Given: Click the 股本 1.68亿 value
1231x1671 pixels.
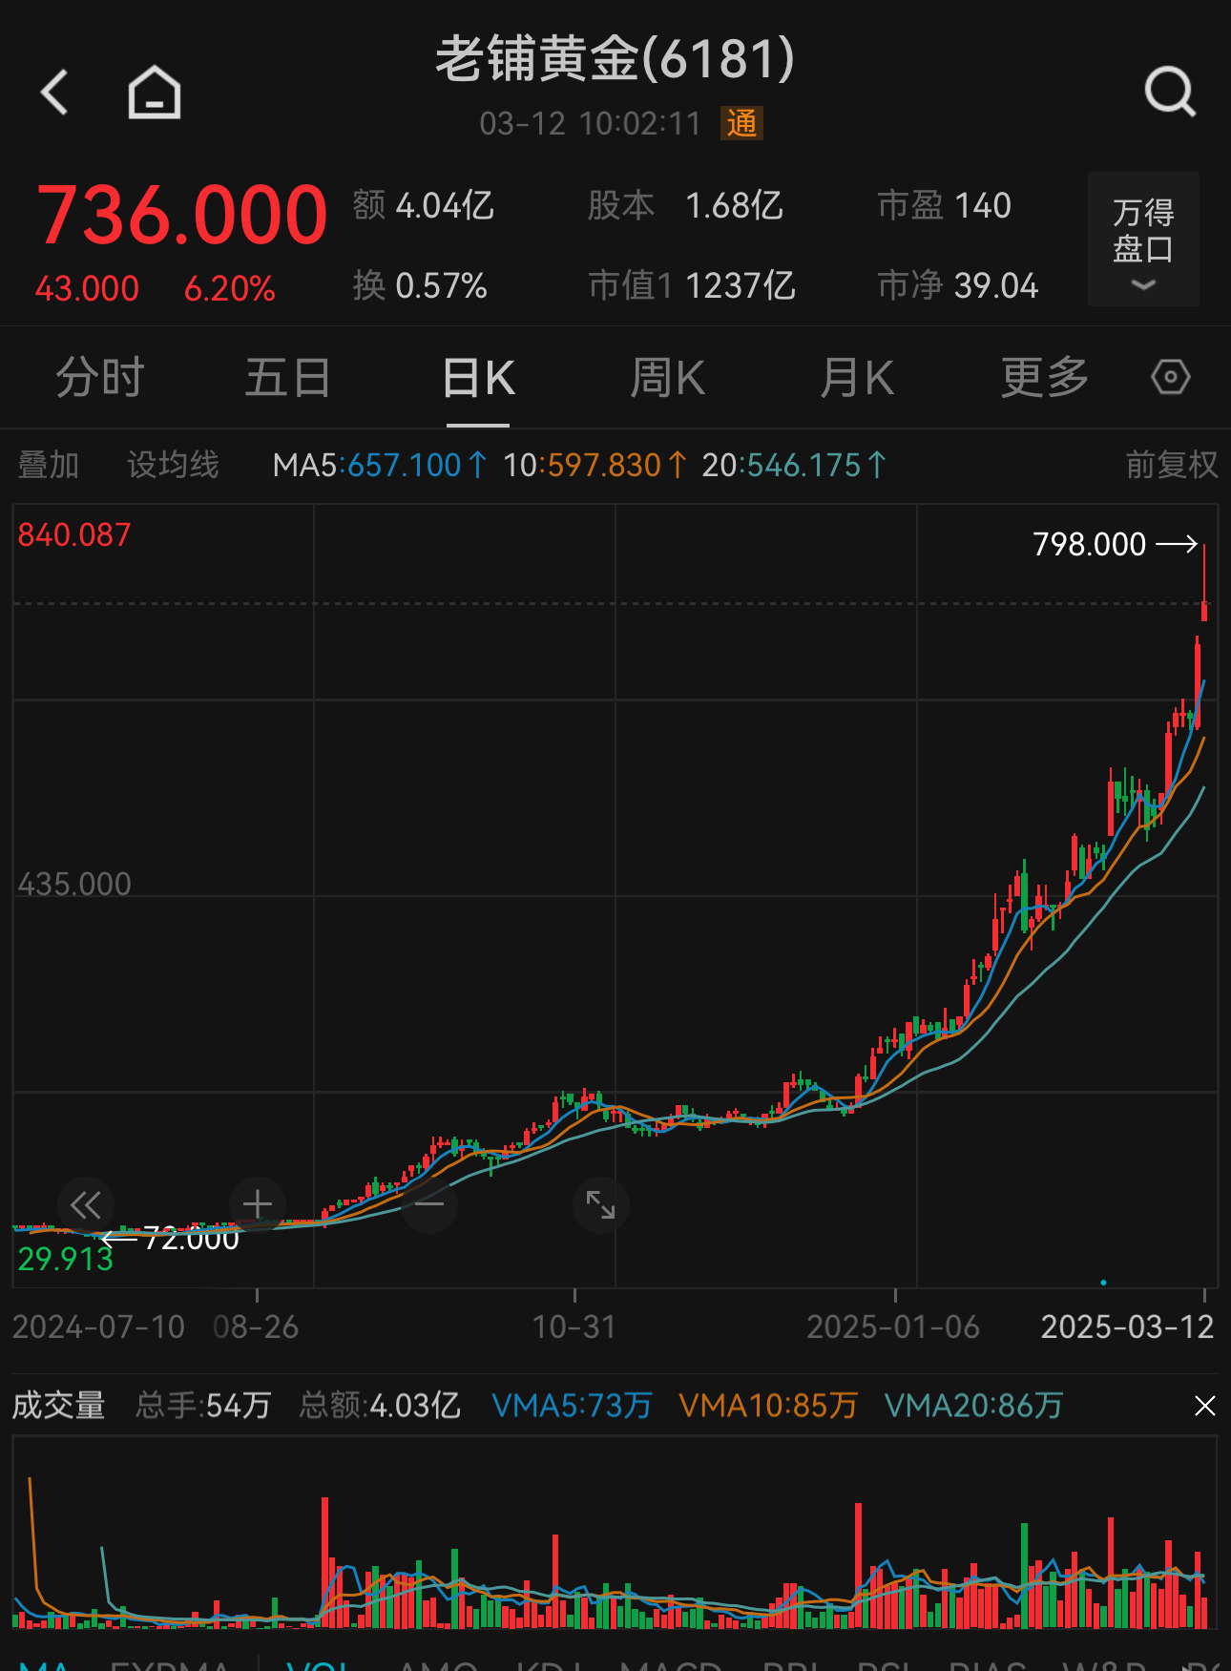Looking at the screenshot, I should [685, 205].
